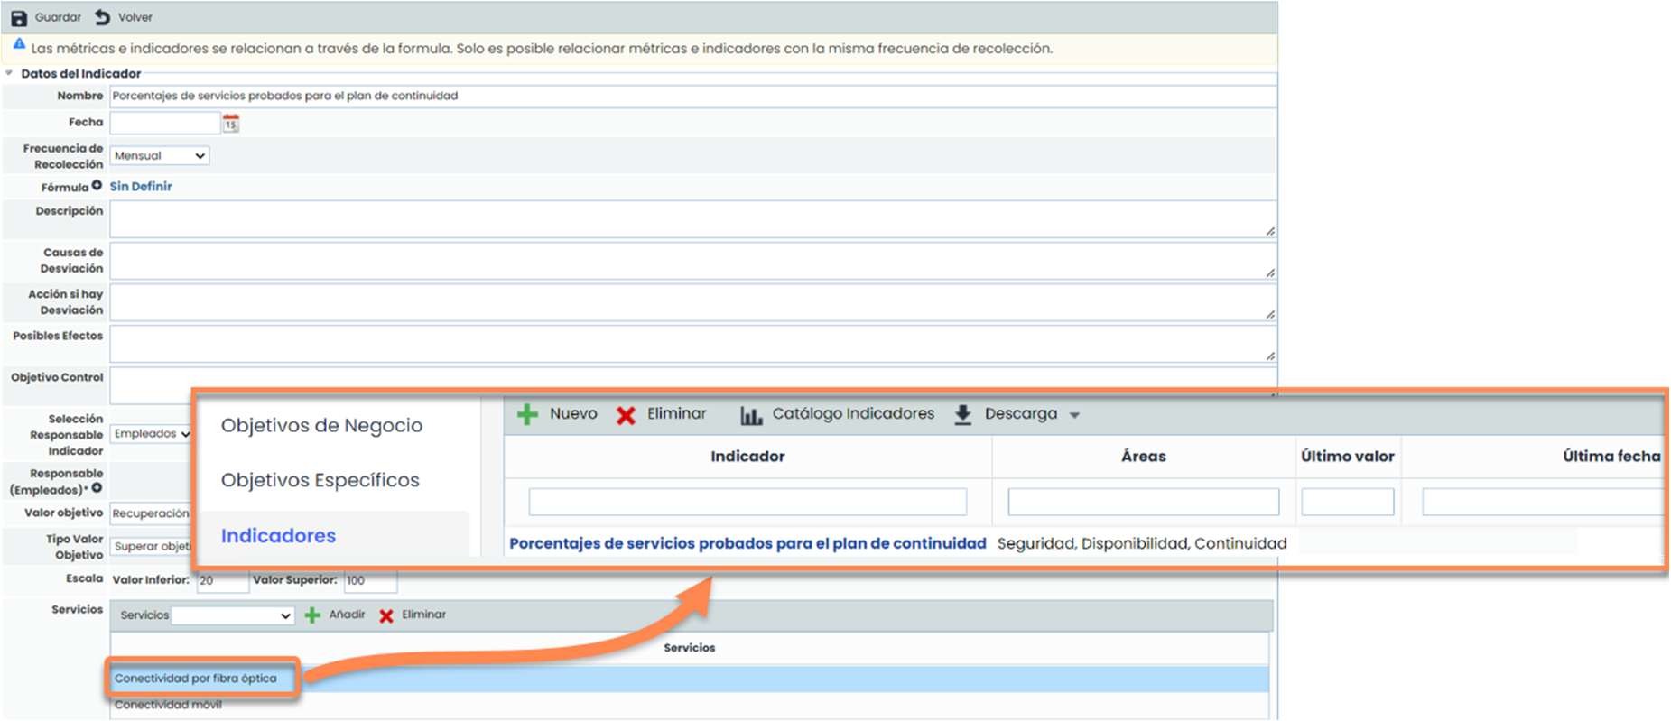This screenshot has width=1671, height=721.
Task: Open Frecuencia de Recolección Mensual dropdown
Action: [159, 156]
